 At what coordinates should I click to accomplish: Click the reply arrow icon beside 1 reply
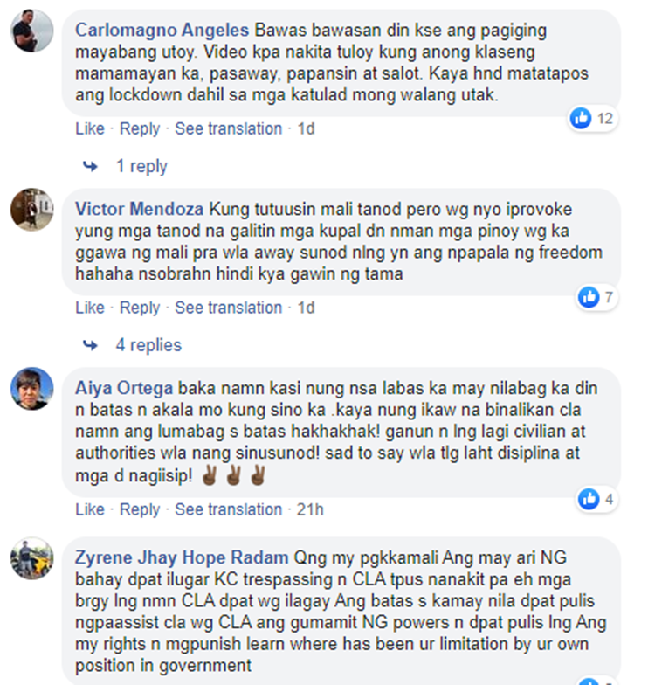point(91,166)
